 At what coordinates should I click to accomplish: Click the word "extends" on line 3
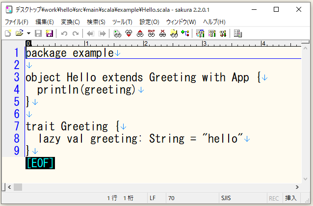(122, 77)
